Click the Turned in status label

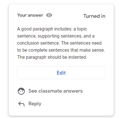(x=94, y=16)
